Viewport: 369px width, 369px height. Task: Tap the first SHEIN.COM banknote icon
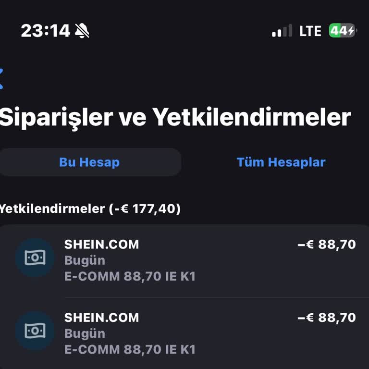(x=35, y=258)
